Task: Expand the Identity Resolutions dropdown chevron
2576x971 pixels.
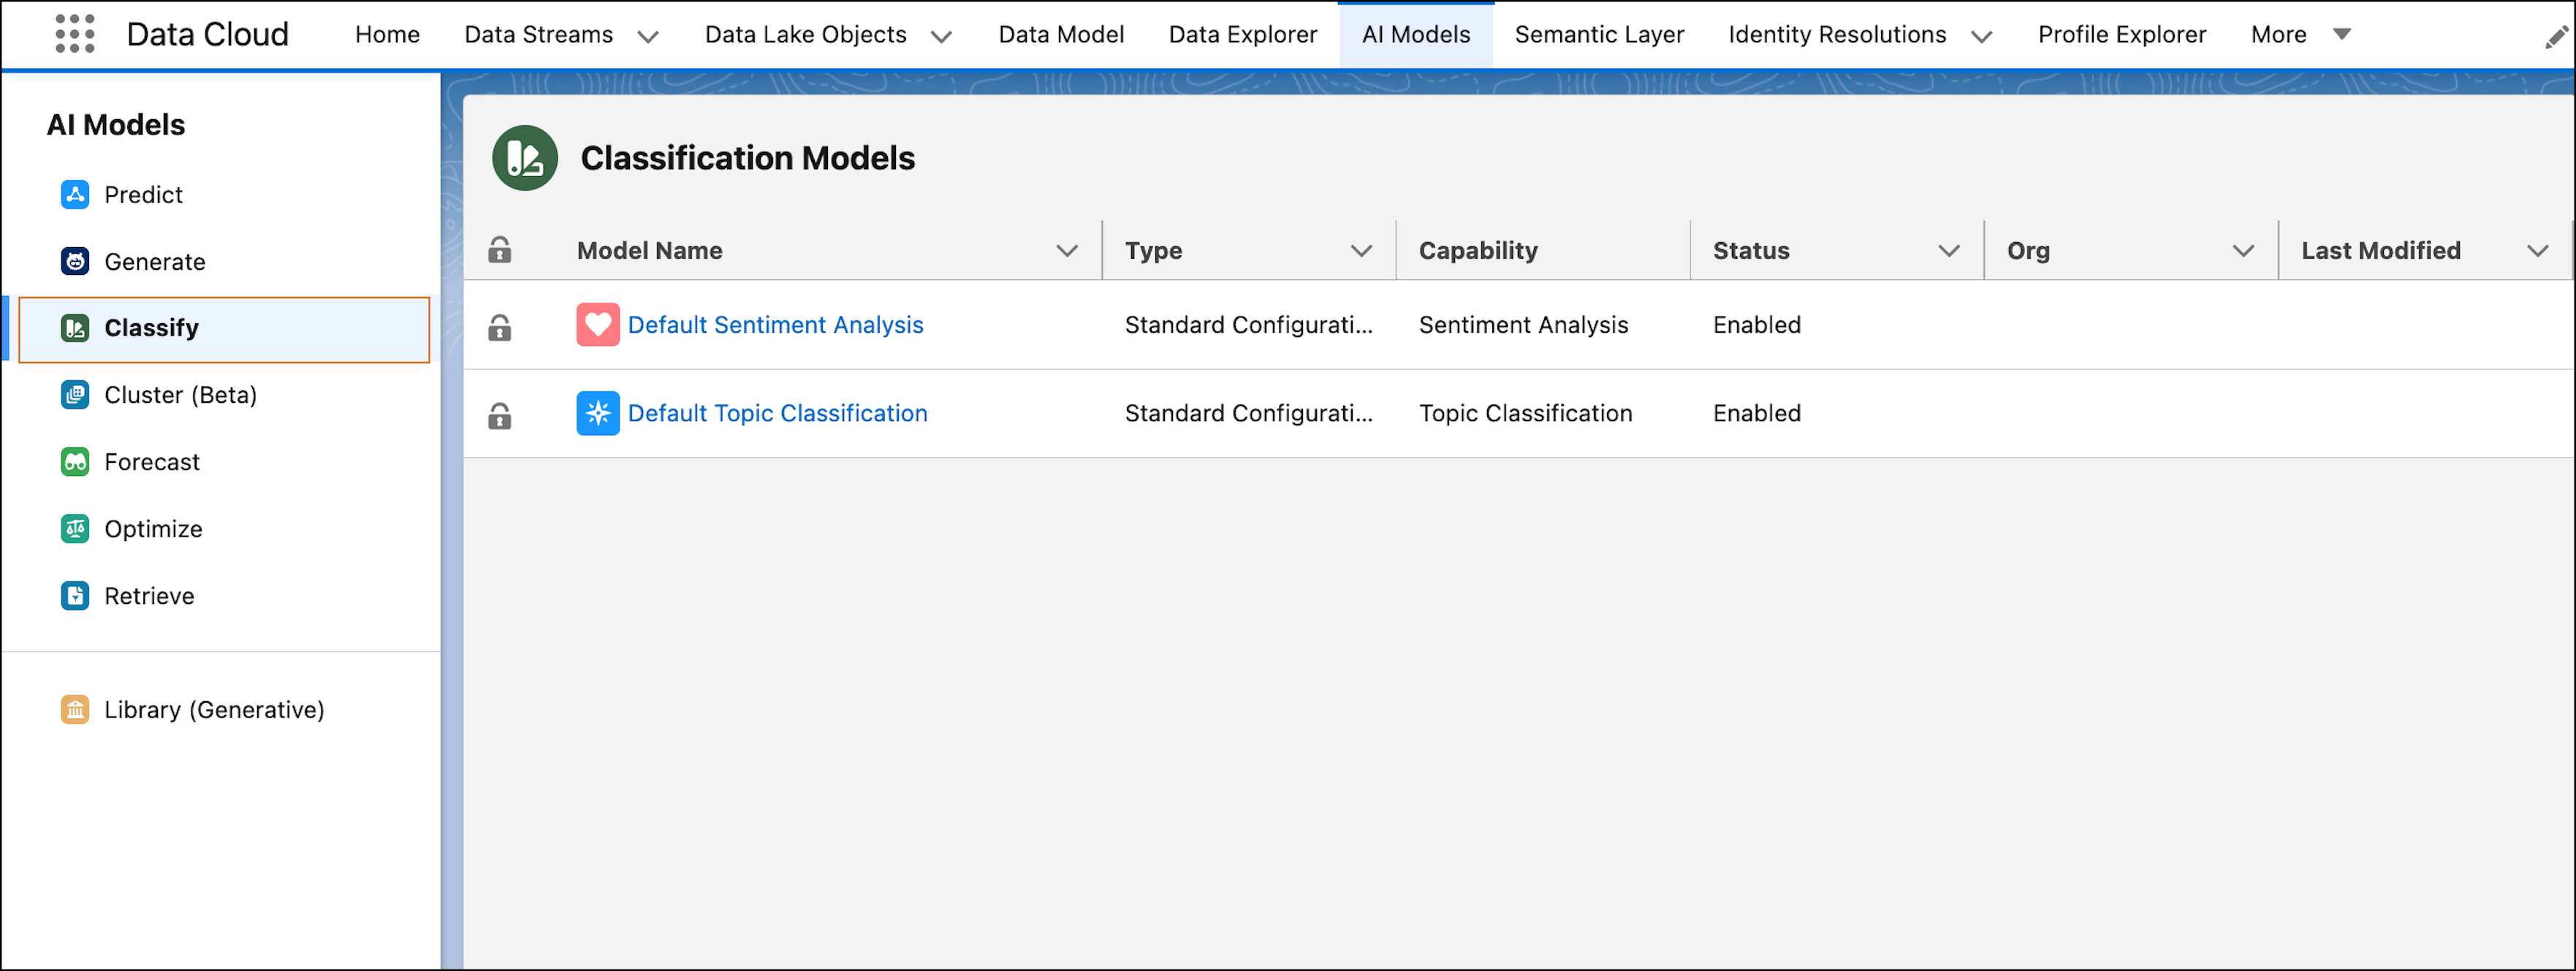Action: tap(1981, 37)
